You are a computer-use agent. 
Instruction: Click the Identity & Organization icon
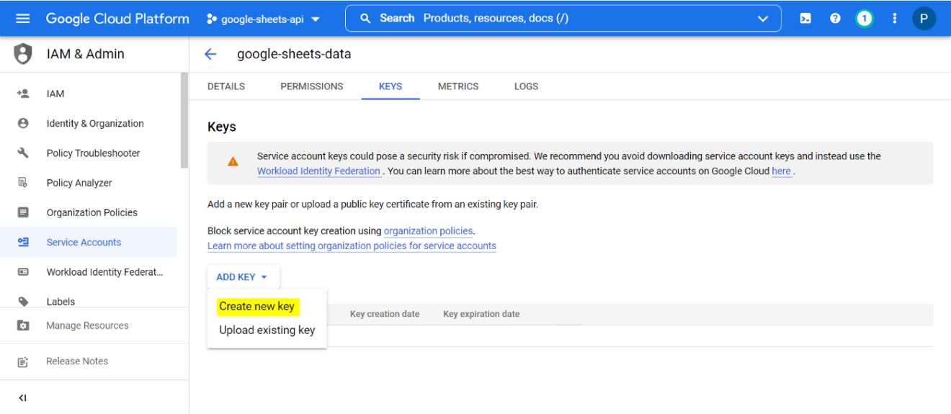(23, 123)
